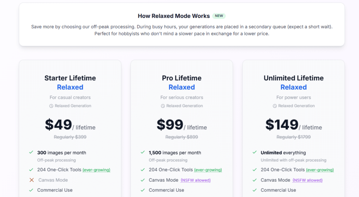Click the Unlimited plan Canvas Mode checkmark
Viewport: 359px width, 197px height.
point(255,180)
